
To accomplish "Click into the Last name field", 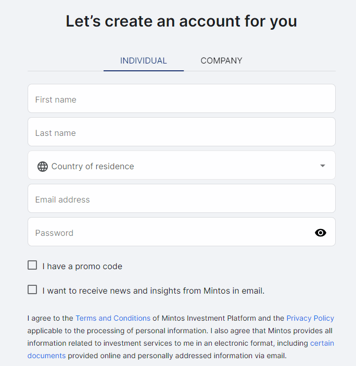I will (x=181, y=132).
